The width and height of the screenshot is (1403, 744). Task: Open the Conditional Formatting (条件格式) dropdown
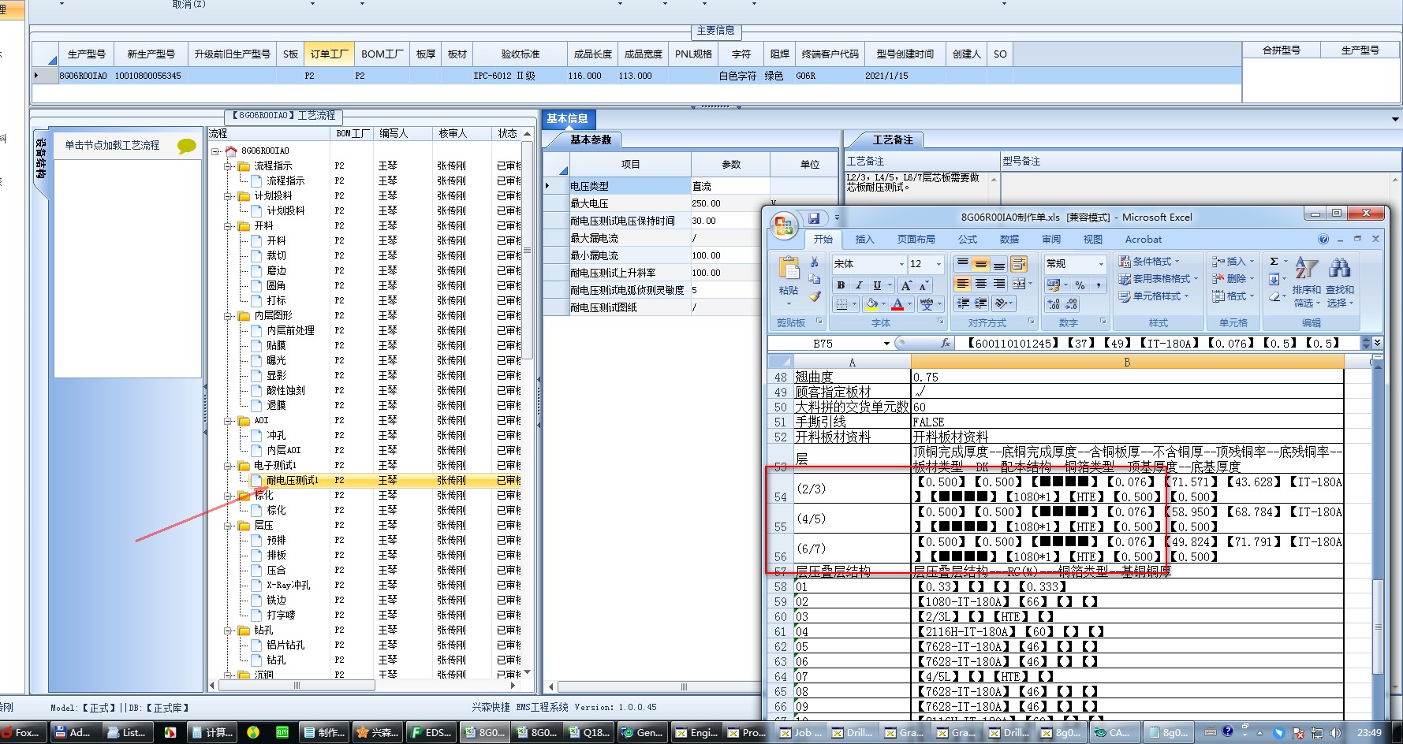tap(1149, 262)
